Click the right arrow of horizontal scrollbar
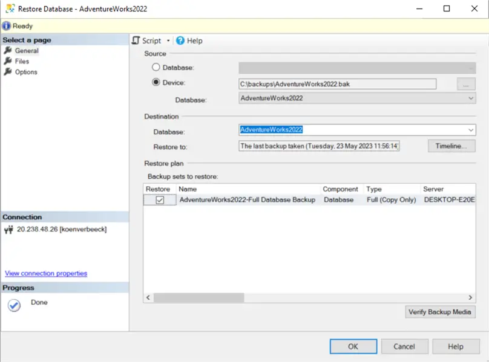The height and width of the screenshot is (362, 489). (x=470, y=297)
